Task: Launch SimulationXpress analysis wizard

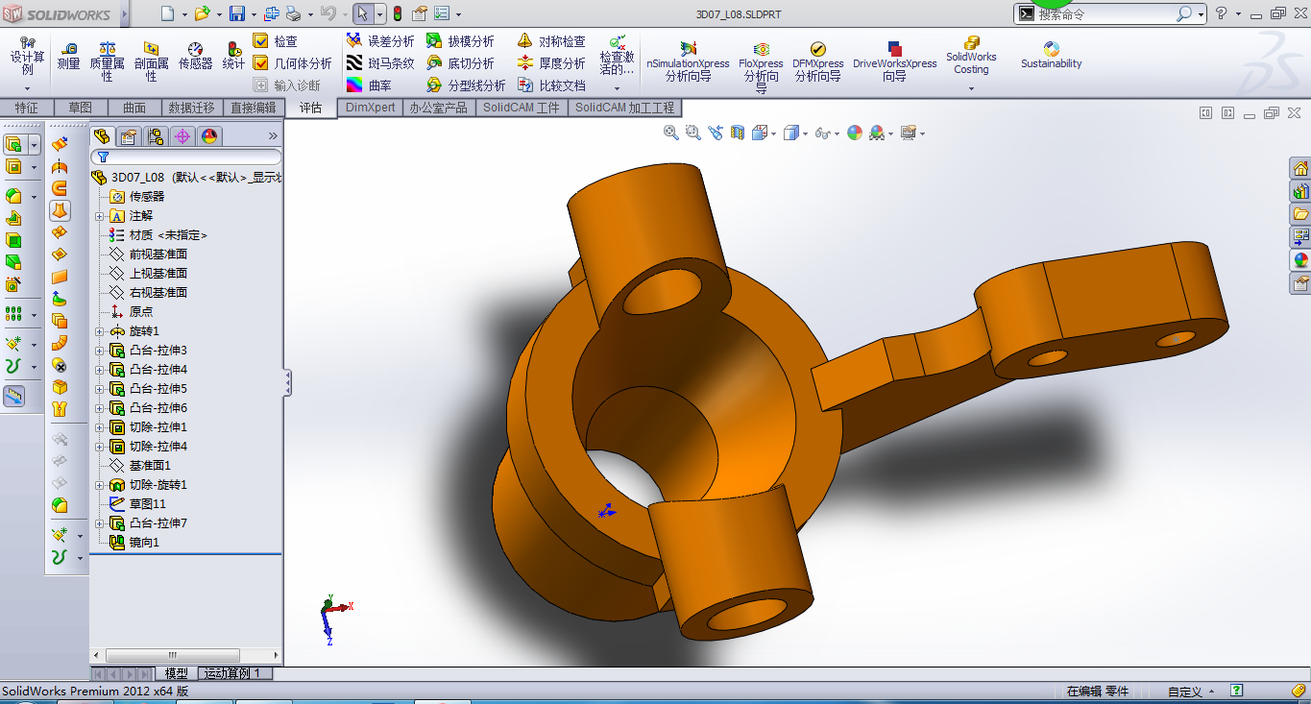Action: 688,61
